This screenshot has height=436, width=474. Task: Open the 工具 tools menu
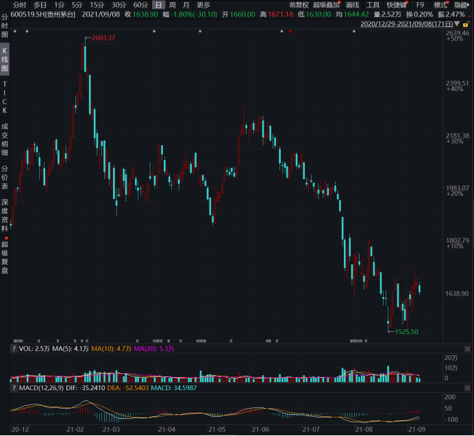click(373, 5)
